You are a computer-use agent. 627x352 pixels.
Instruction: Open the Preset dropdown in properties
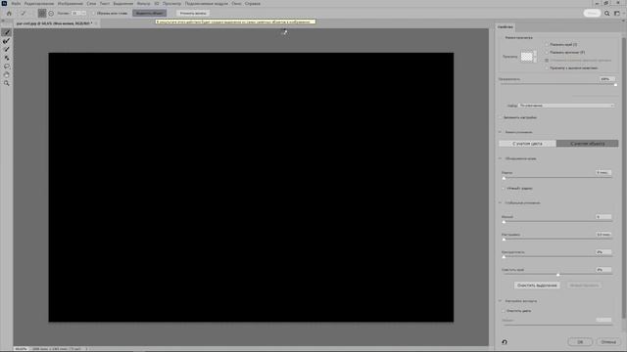coord(566,106)
